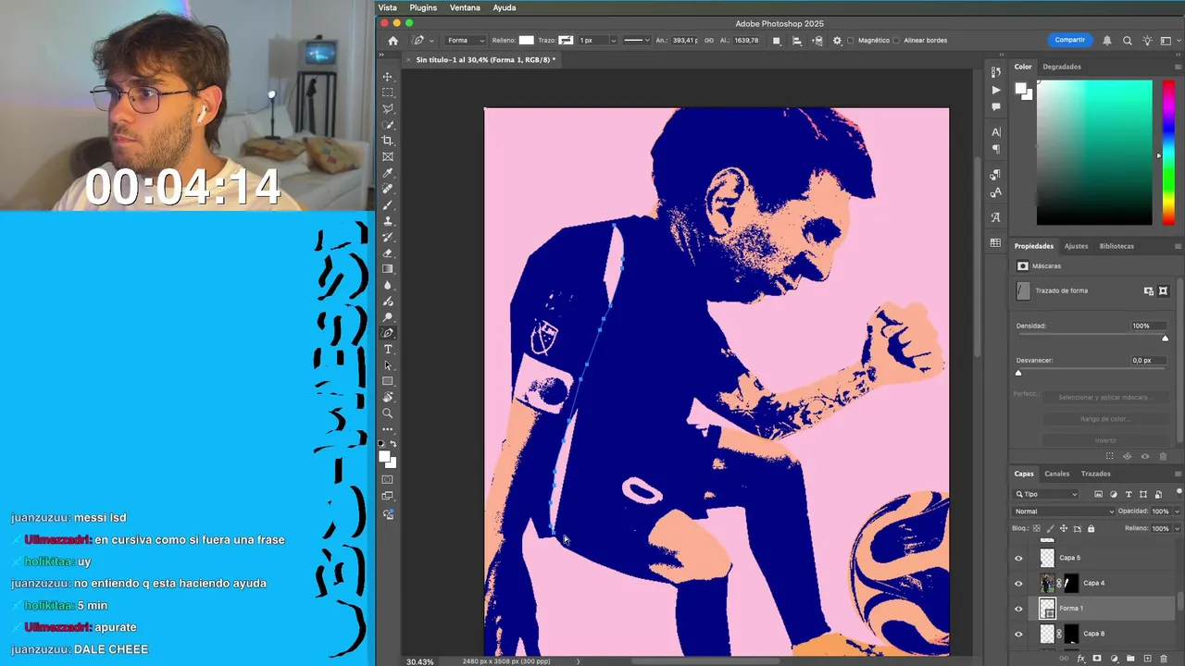Select the Rectangle shape tool
Viewport: 1185px width, 666px height.
388,381
